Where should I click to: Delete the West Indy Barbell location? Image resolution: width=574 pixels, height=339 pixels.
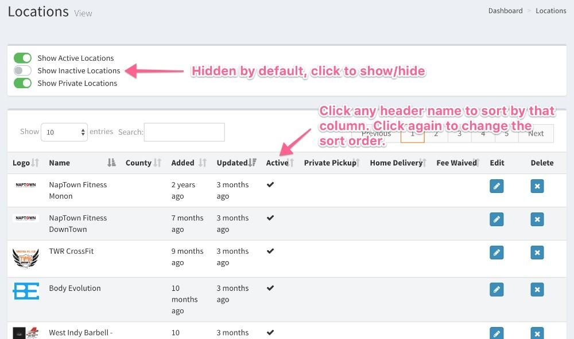coord(537,333)
